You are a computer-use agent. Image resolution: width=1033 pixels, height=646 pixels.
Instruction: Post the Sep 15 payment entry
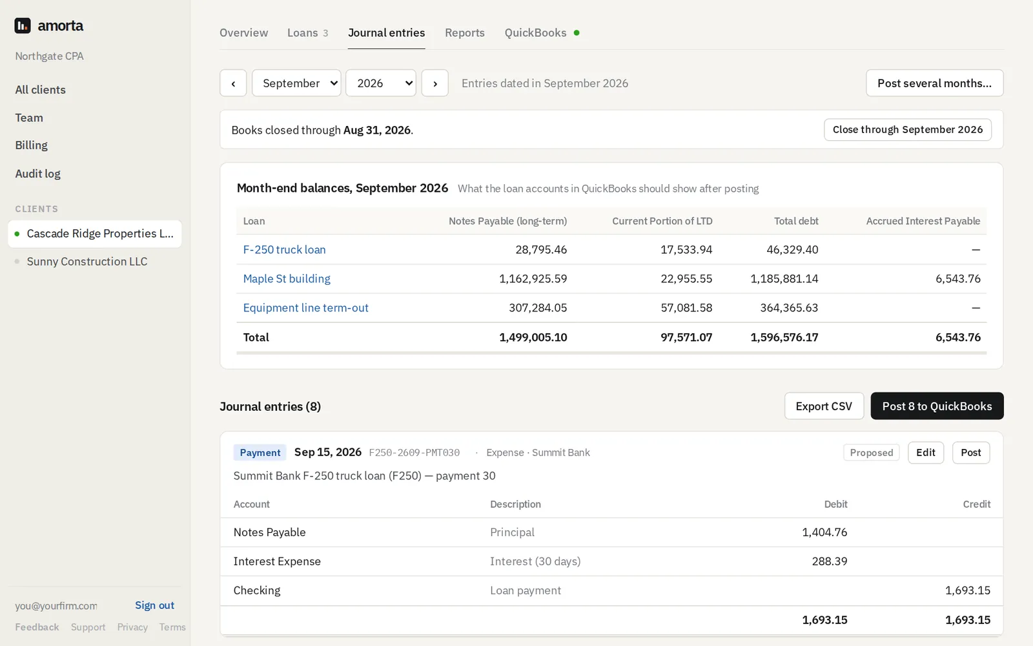tap(971, 453)
